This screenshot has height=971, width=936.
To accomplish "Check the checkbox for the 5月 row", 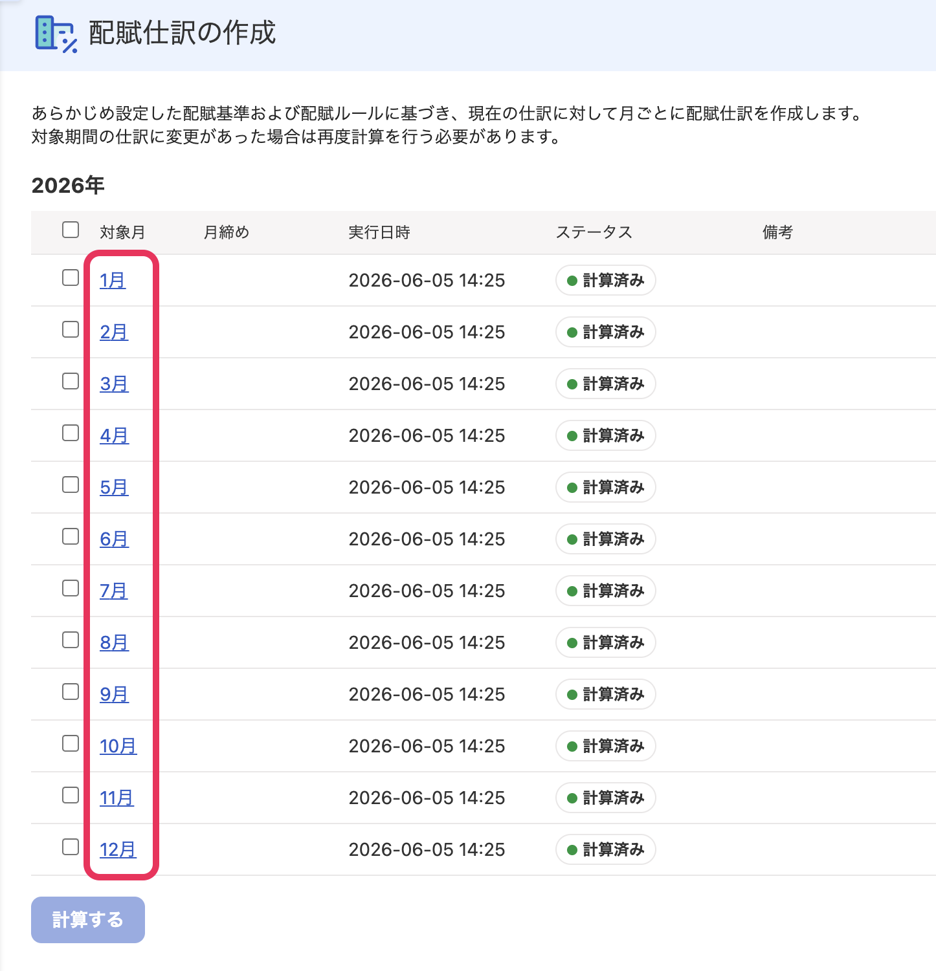I will click(71, 485).
